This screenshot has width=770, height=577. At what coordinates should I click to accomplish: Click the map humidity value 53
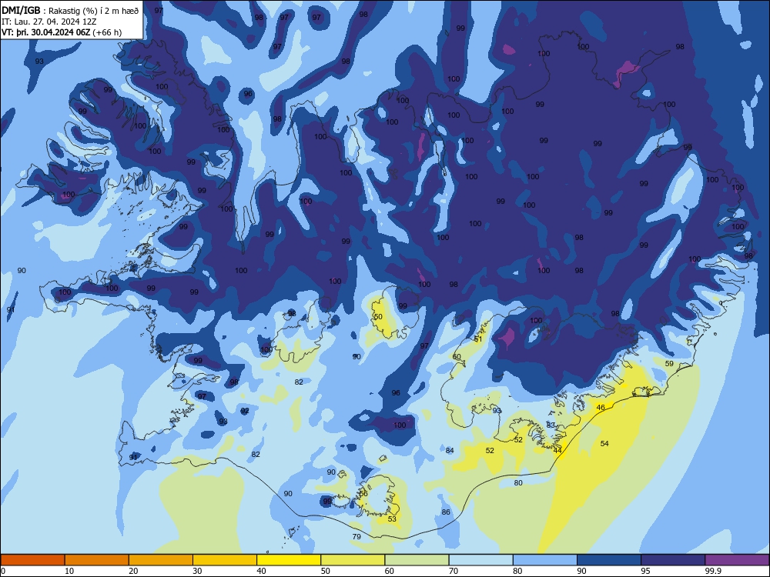coord(392,519)
